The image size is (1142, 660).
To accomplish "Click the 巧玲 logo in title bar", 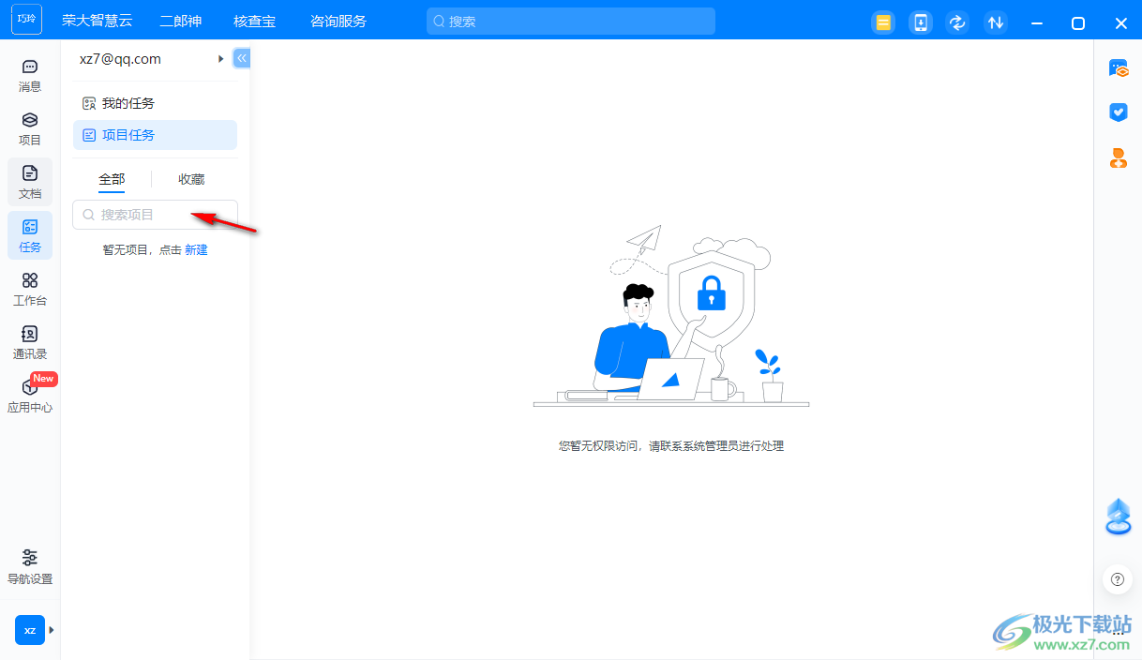I will click(26, 19).
